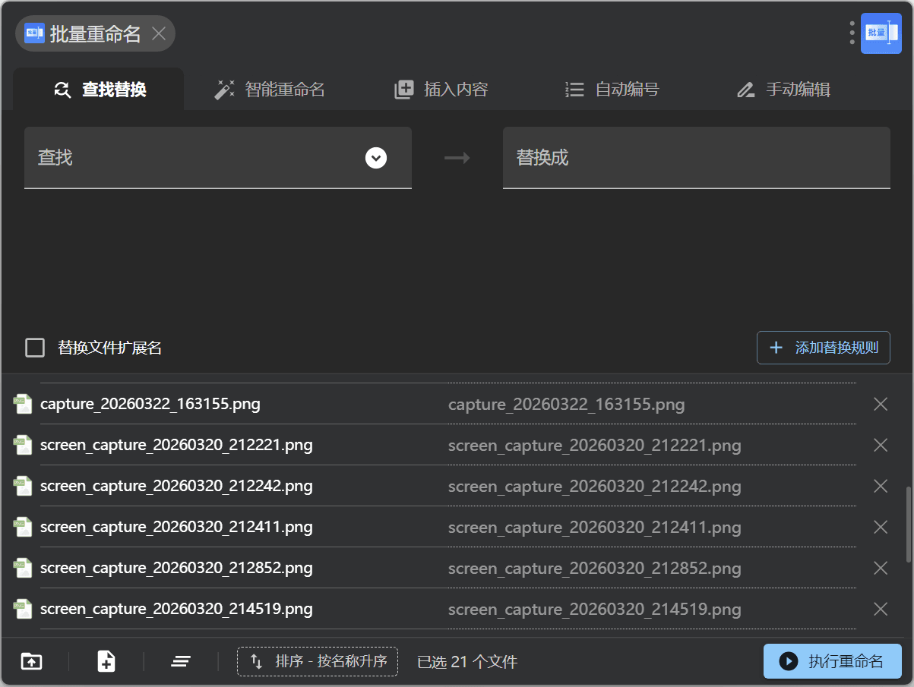Remove screen_capture_20260320_214519.png from the list
Image resolution: width=914 pixels, height=687 pixels.
[x=881, y=609]
